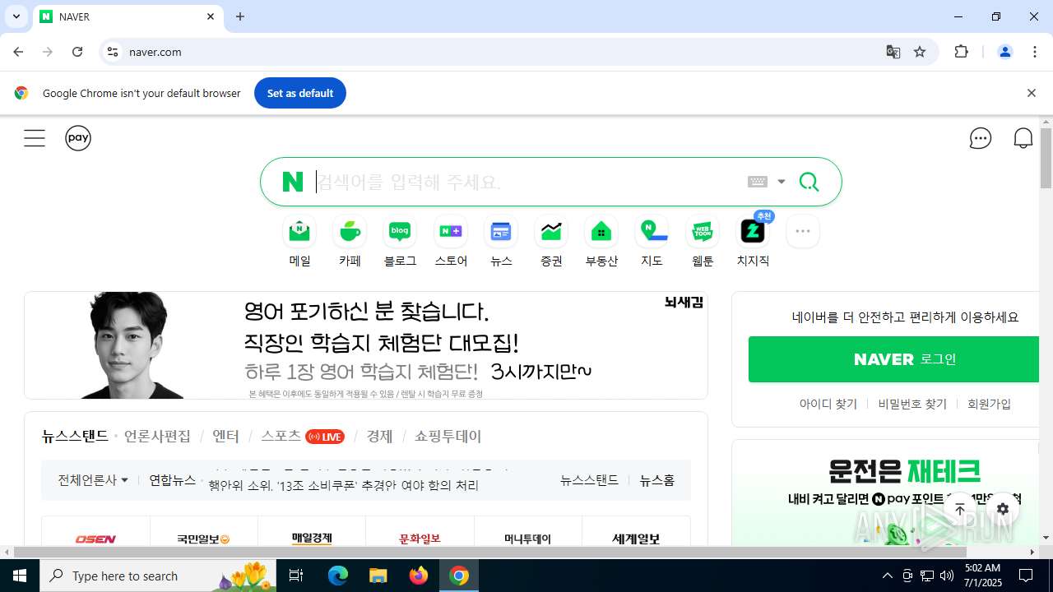1053x592 pixels.
Task: Open Microsoft Edge from taskbar
Action: tap(338, 576)
